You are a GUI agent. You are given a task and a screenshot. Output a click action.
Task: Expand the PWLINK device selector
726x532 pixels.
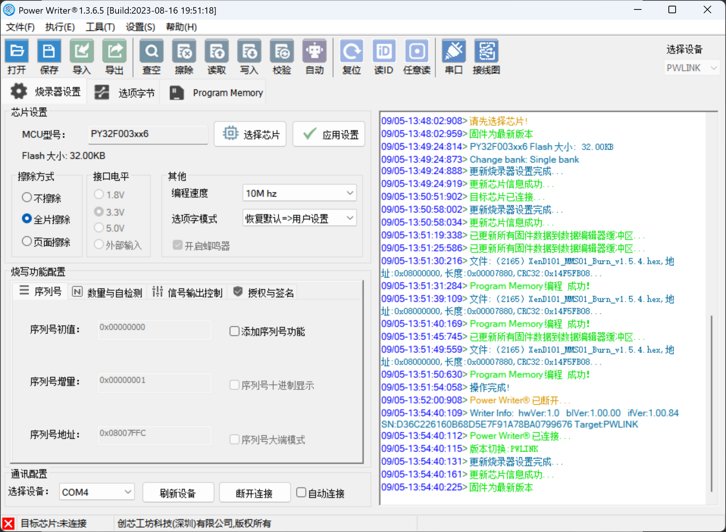click(x=692, y=68)
